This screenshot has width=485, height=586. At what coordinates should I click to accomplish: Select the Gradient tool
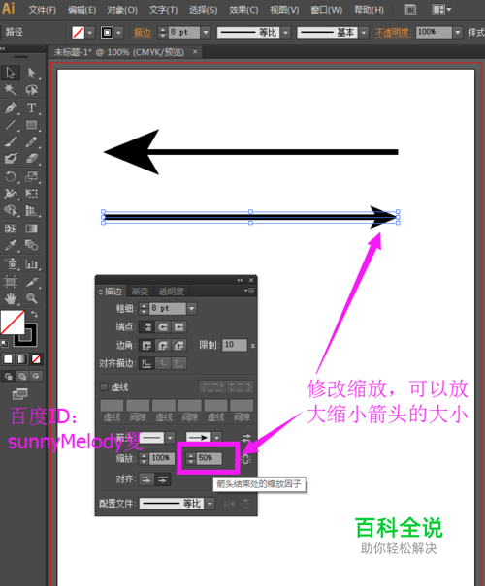[x=31, y=229]
